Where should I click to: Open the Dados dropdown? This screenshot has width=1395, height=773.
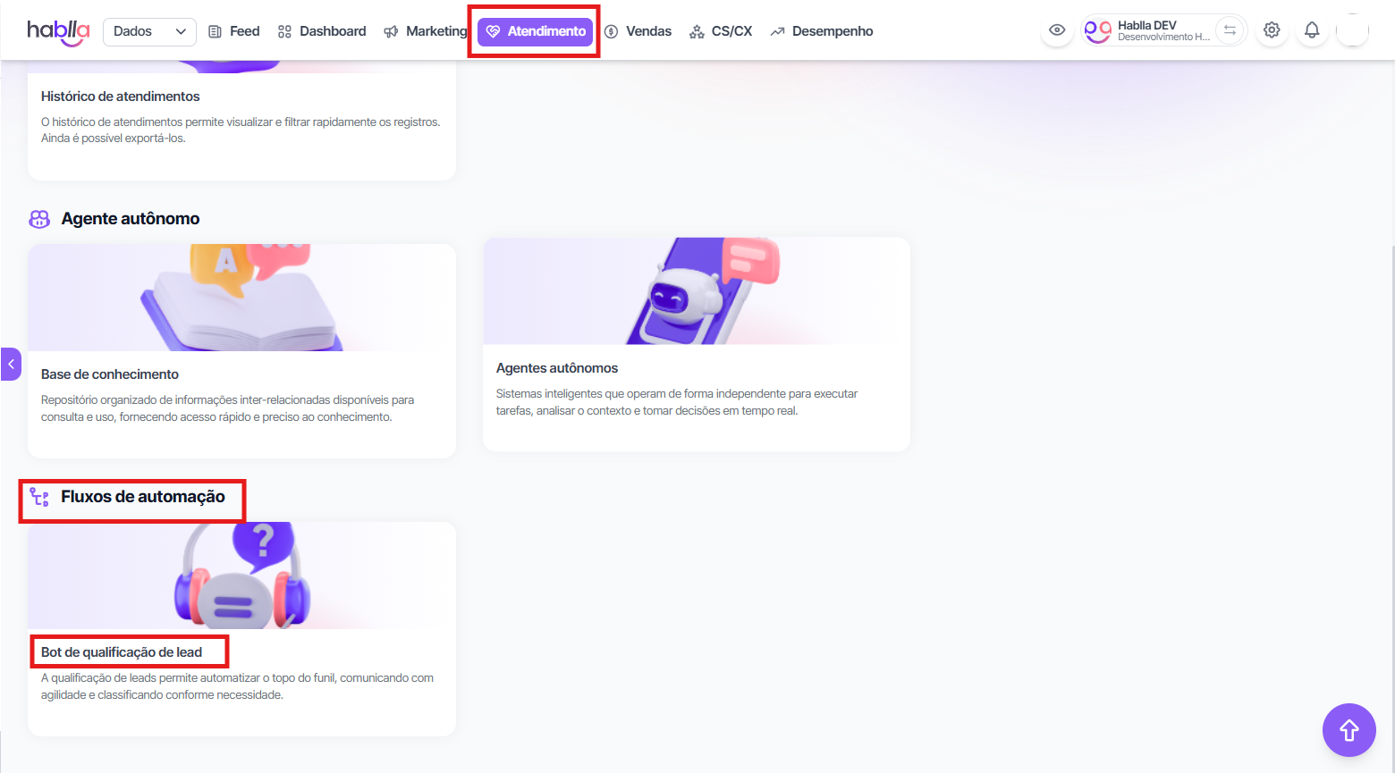[149, 31]
